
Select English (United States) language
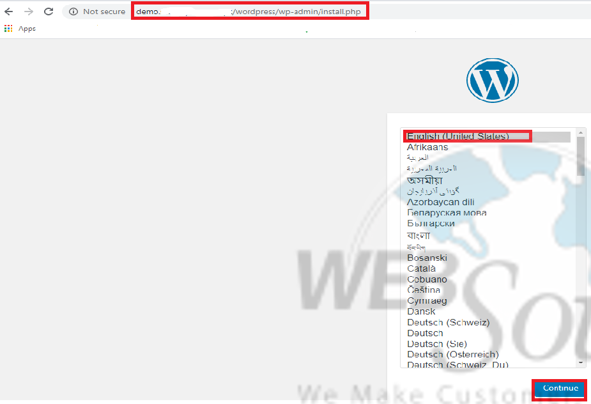[489, 137]
